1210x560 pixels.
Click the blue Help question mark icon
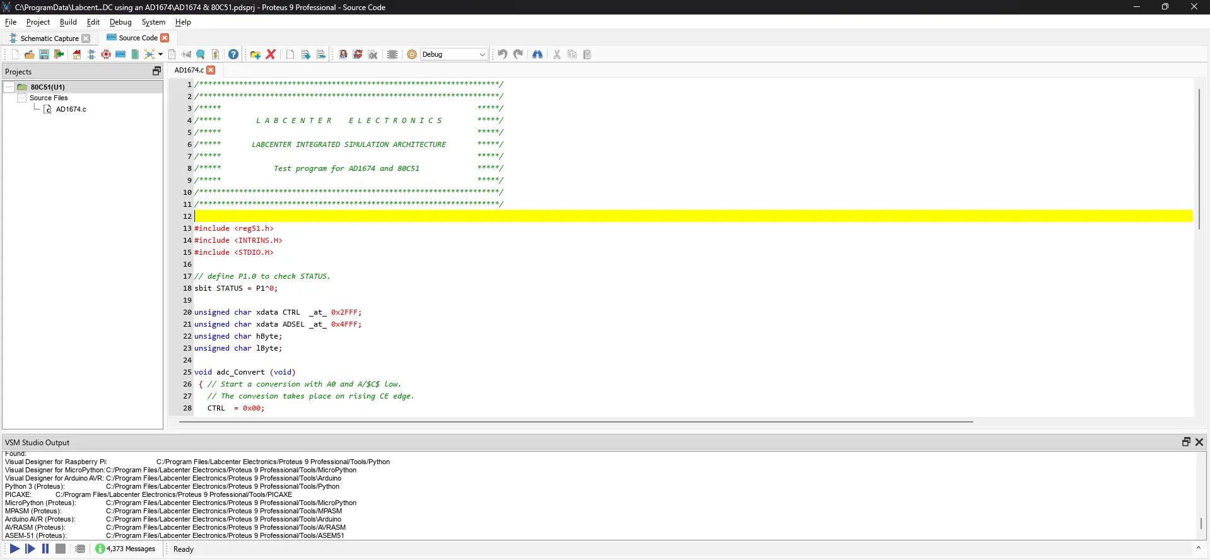[x=233, y=54]
